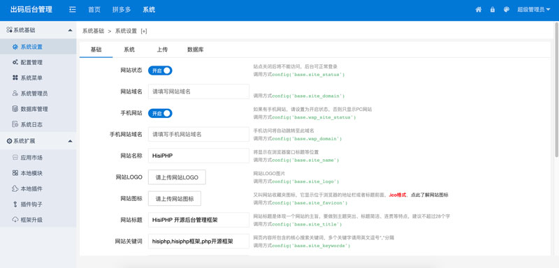Click the 网站名称 field with HisiPHP
Image resolution: width=559 pixels, height=268 pixels.
click(x=198, y=156)
